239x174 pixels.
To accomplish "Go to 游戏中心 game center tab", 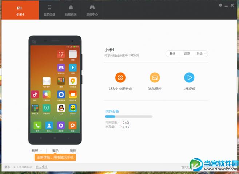I will pos(92,10).
